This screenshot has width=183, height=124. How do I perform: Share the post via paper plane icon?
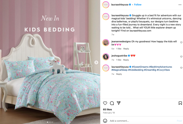point(119,103)
